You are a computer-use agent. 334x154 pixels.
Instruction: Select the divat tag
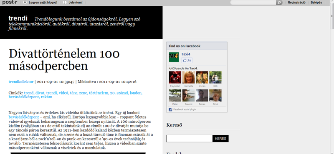click(x=40, y=93)
